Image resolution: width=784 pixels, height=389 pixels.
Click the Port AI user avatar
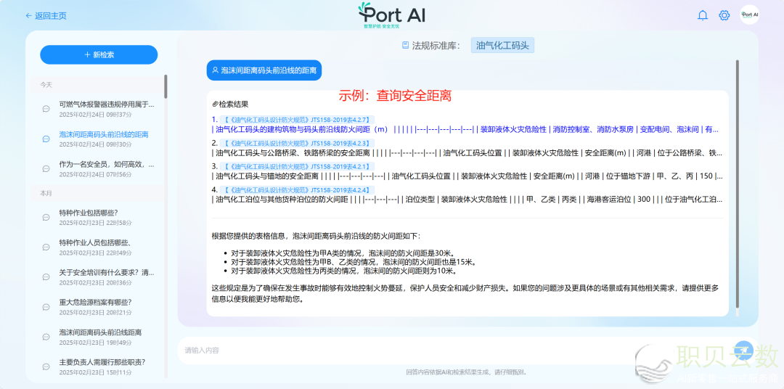click(x=749, y=15)
